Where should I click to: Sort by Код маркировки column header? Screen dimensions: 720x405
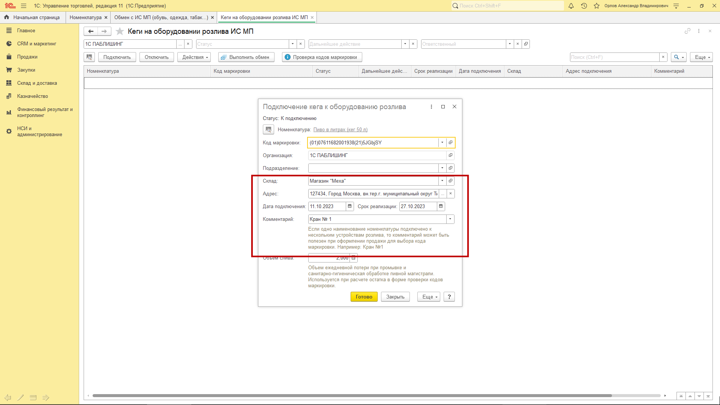pyautogui.click(x=261, y=71)
